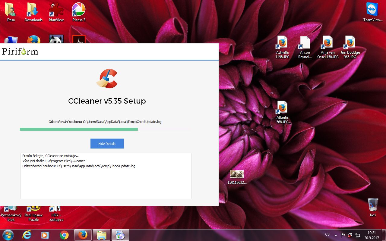This screenshot has width=386, height=241.
Task: Show hidden tray icons arrow
Action: click(336, 235)
